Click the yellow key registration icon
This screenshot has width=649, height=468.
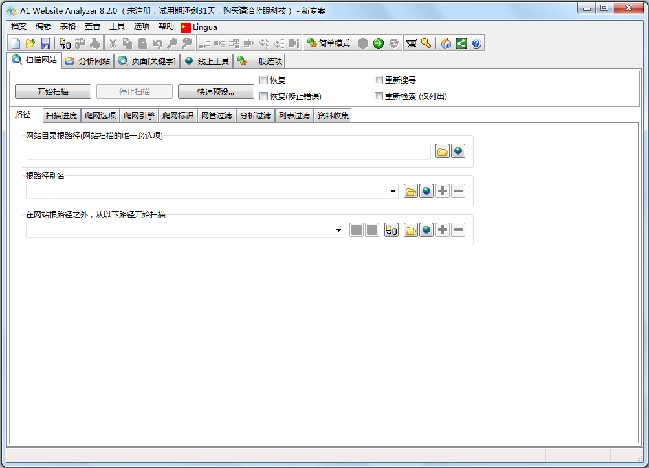click(x=426, y=43)
